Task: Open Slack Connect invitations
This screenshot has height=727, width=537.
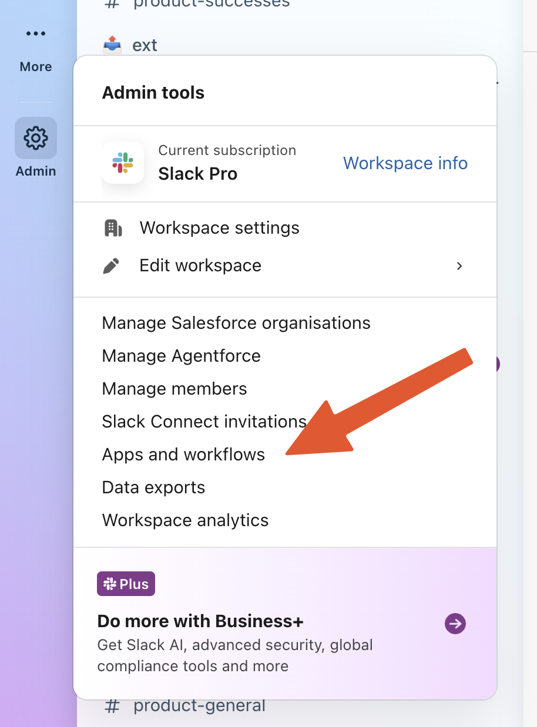Action: (204, 422)
